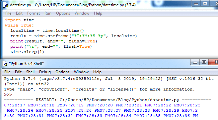The width and height of the screenshot is (218, 120).
Task: Open Format menu in editor window
Action: [34, 13]
